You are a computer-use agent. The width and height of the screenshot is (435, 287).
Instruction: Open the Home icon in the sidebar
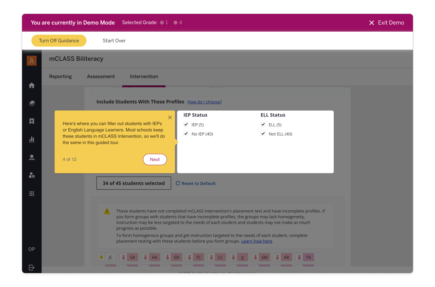(x=32, y=86)
